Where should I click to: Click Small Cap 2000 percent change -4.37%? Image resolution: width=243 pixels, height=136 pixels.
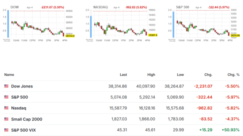coord(232,119)
